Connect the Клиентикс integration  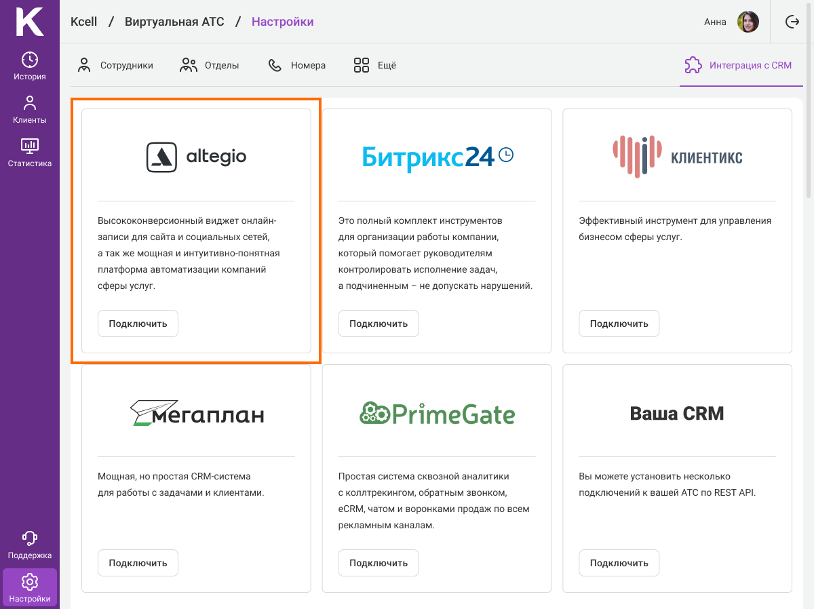coord(619,323)
